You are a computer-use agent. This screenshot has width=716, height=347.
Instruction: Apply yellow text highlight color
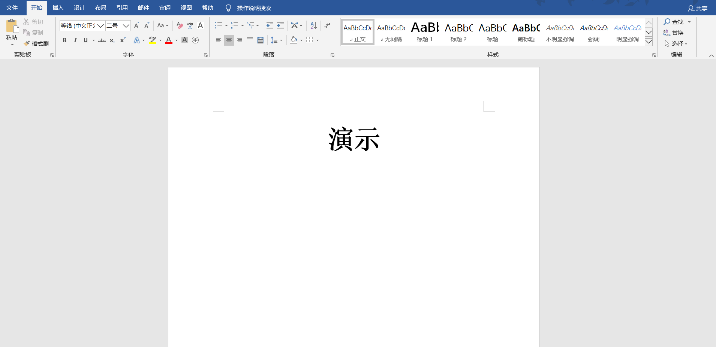pos(153,40)
